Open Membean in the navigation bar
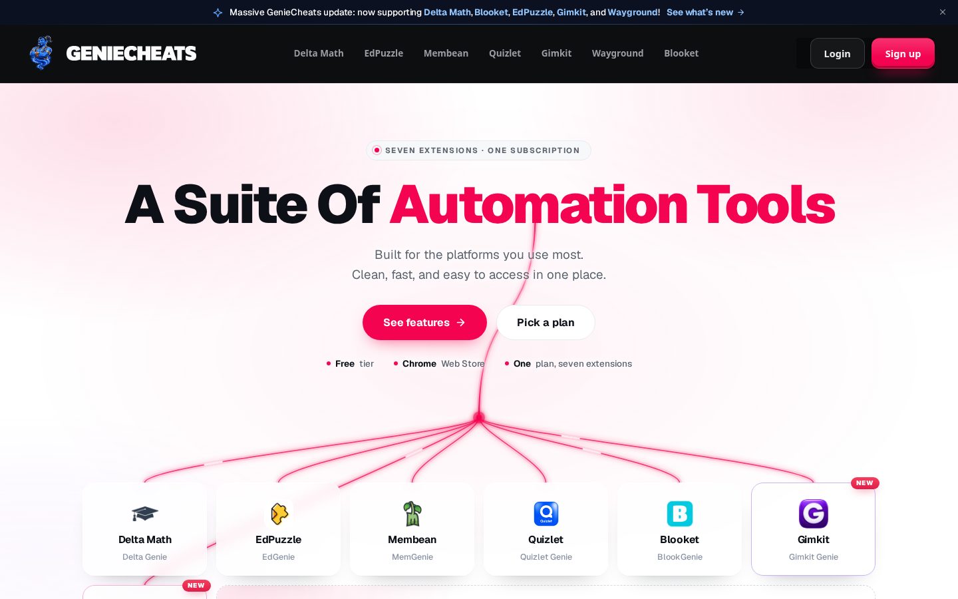This screenshot has width=958, height=599. point(446,53)
